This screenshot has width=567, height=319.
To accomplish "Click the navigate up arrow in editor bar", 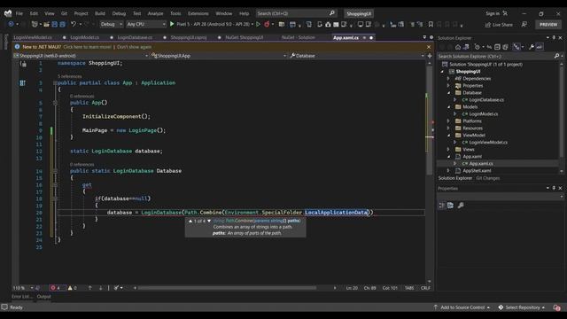I will pos(90,288).
